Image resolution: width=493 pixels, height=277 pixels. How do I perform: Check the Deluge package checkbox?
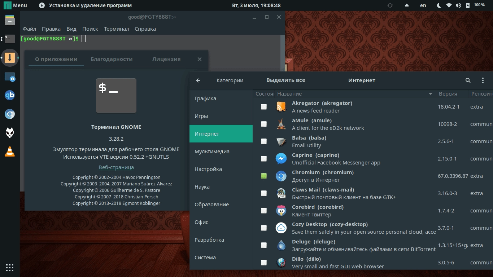(x=264, y=245)
